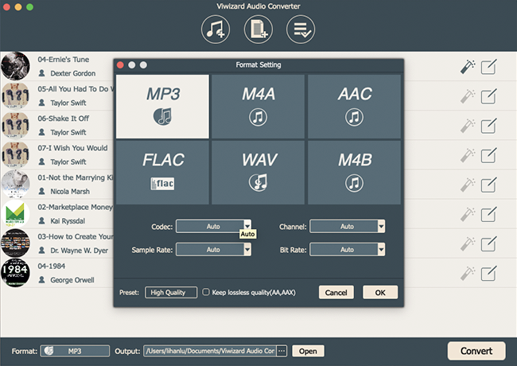517x366 pixels.
Task: Click the edit tag icon for Ernie's Tune
Action: click(488, 67)
